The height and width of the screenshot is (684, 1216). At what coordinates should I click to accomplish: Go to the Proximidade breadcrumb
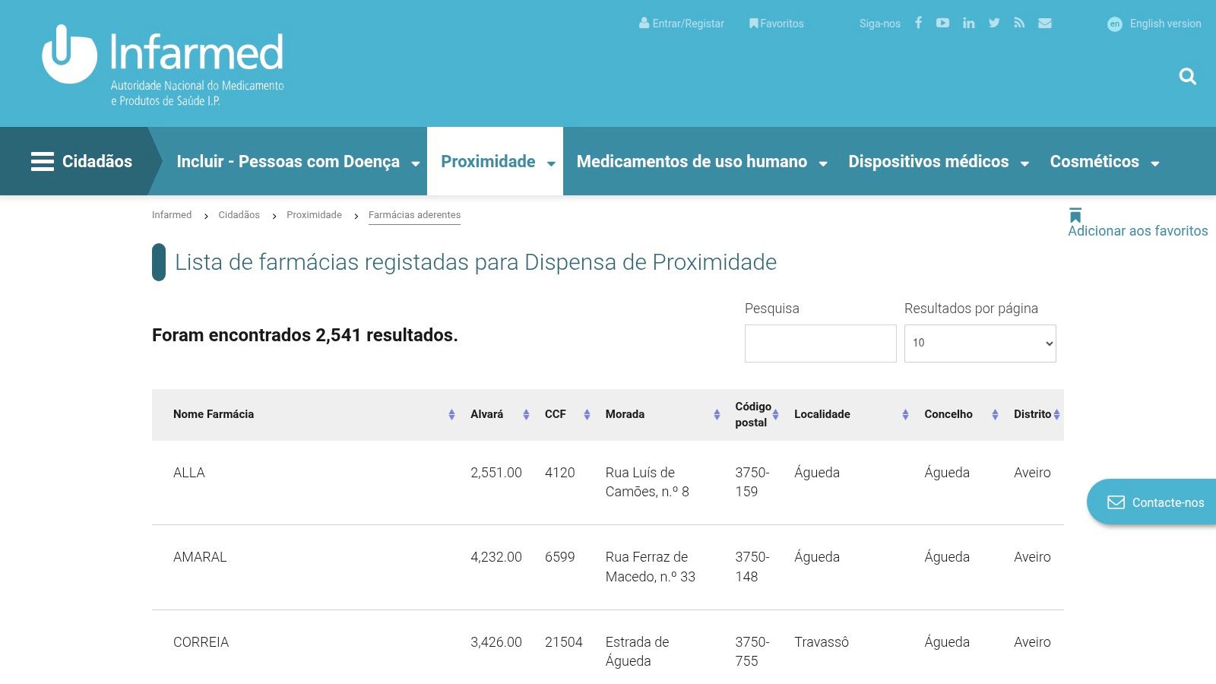314,215
